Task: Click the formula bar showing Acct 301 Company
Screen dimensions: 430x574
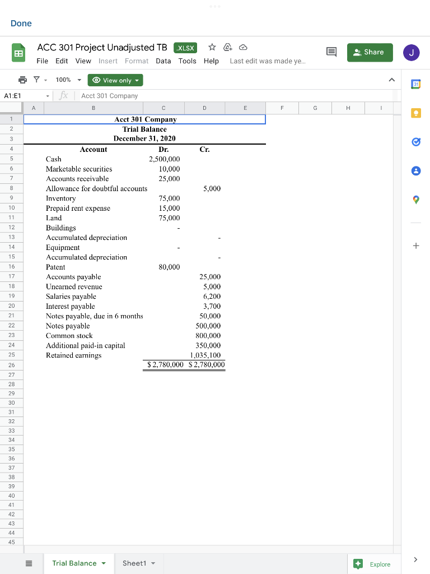Action: pyautogui.click(x=234, y=96)
